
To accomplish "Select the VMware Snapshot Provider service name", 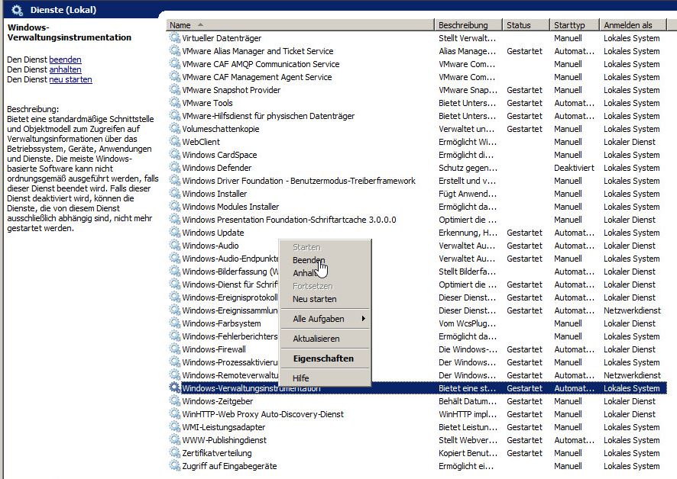I will tap(231, 90).
